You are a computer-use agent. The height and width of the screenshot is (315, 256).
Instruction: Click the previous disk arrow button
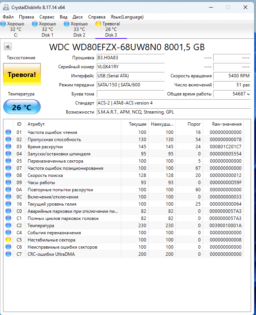point(8,47)
